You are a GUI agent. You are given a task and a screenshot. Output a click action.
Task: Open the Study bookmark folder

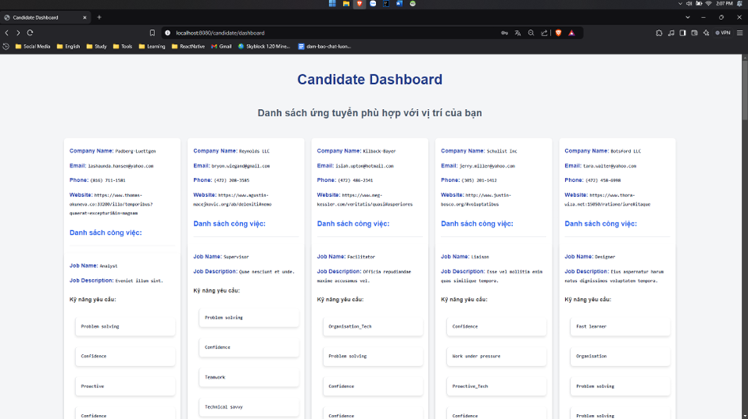coord(97,46)
